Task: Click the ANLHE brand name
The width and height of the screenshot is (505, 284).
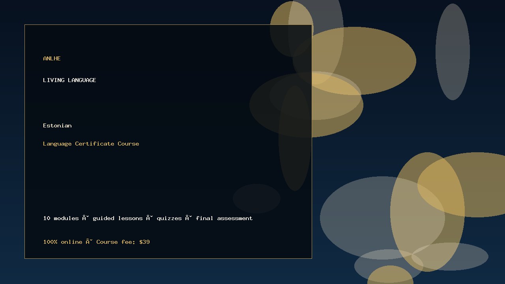Action: tap(52, 58)
